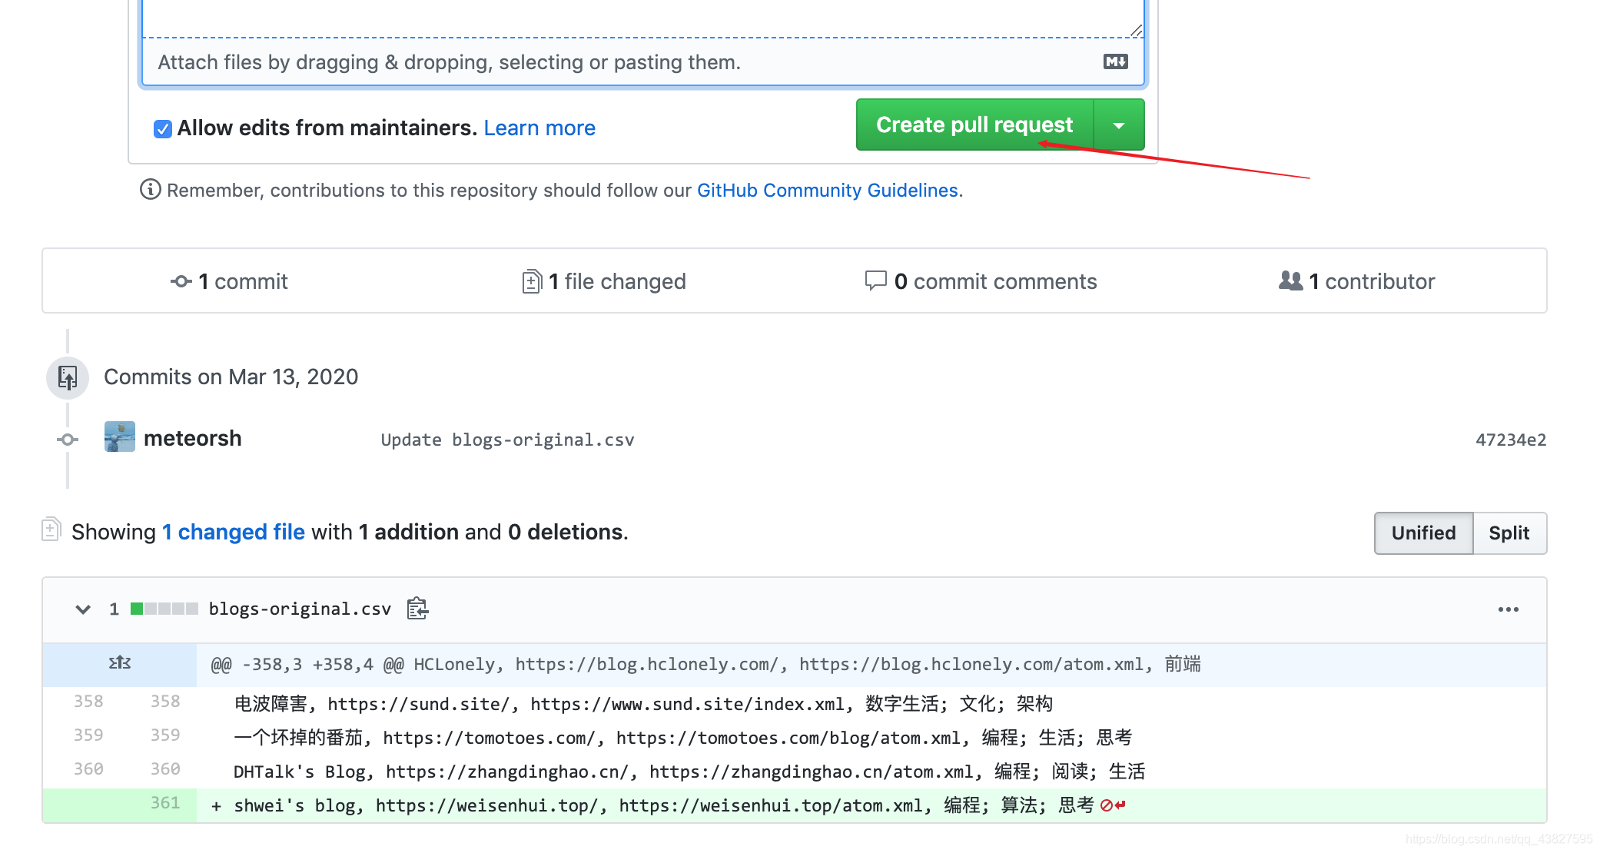The image size is (1600, 853).
Task: Click the file diff icon next to file changed
Action: (x=531, y=282)
